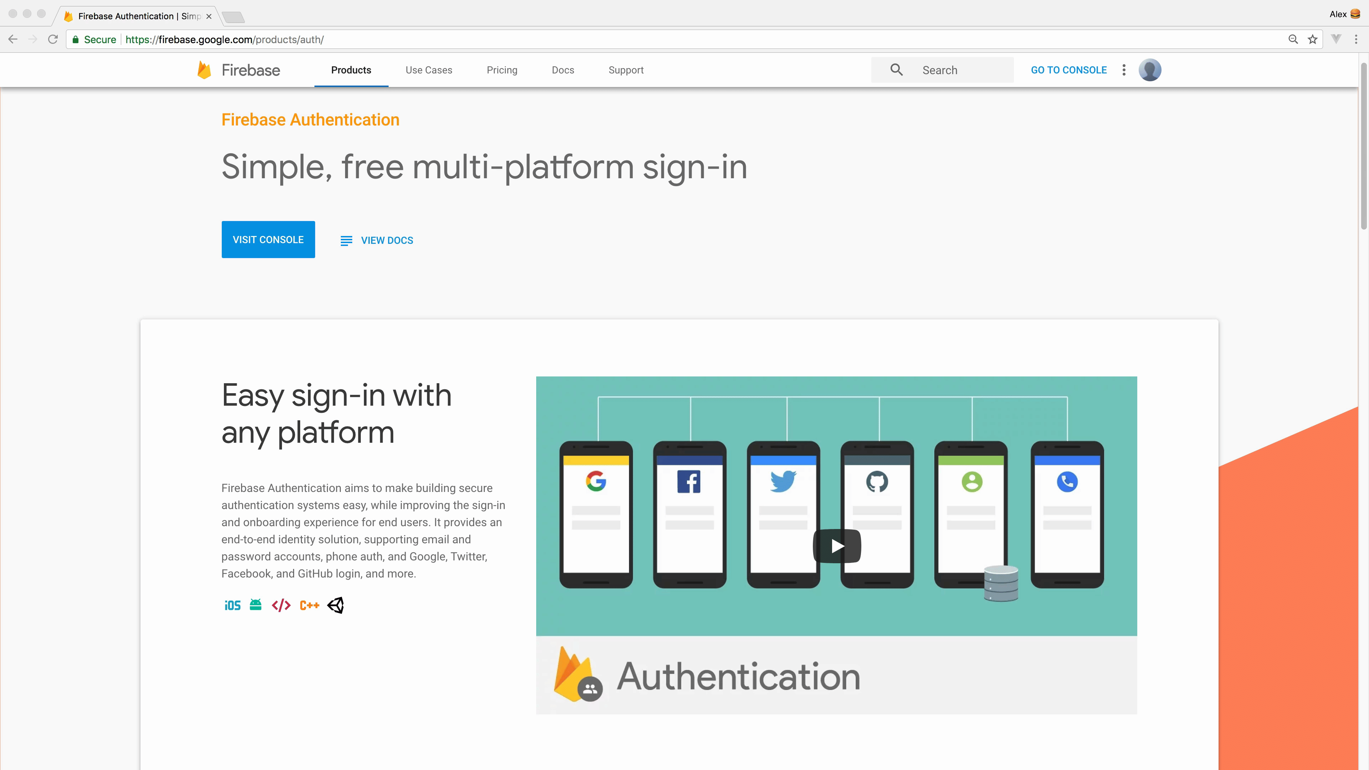
Task: Go back to the previous page
Action: pyautogui.click(x=13, y=39)
